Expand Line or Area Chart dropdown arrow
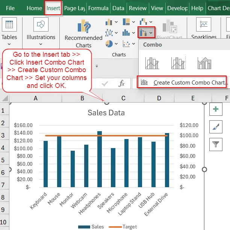 [116, 33]
